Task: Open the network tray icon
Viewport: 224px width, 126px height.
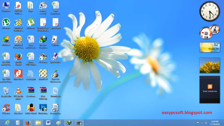Action: coord(202,123)
